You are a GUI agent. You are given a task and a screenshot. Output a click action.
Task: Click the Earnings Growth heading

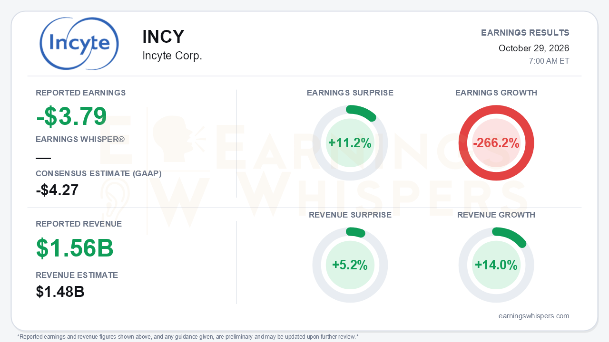(x=496, y=93)
